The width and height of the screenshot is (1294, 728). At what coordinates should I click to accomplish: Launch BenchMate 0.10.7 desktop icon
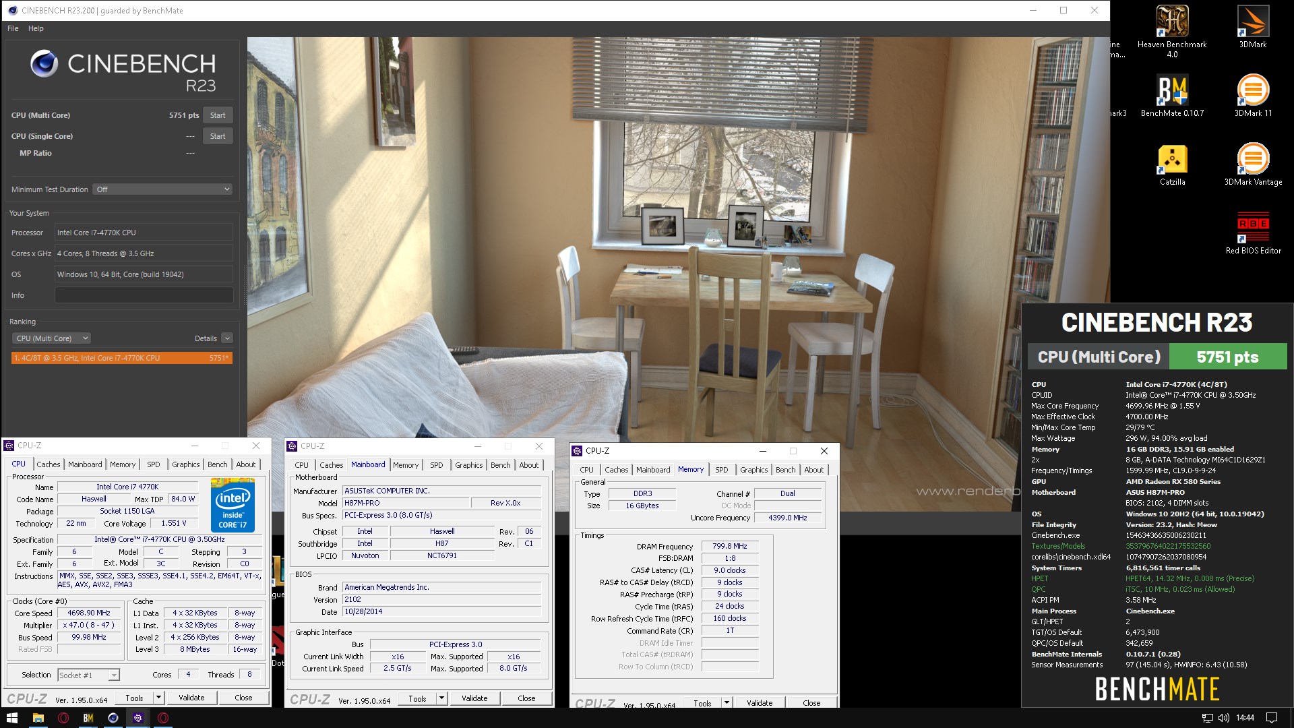tap(1172, 96)
